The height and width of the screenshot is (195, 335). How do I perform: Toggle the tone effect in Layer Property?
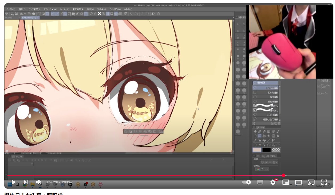(x=270, y=162)
